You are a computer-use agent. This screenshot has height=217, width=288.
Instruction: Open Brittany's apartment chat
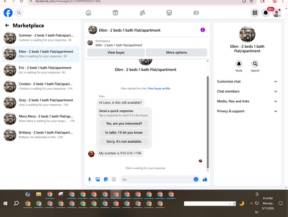(40, 135)
